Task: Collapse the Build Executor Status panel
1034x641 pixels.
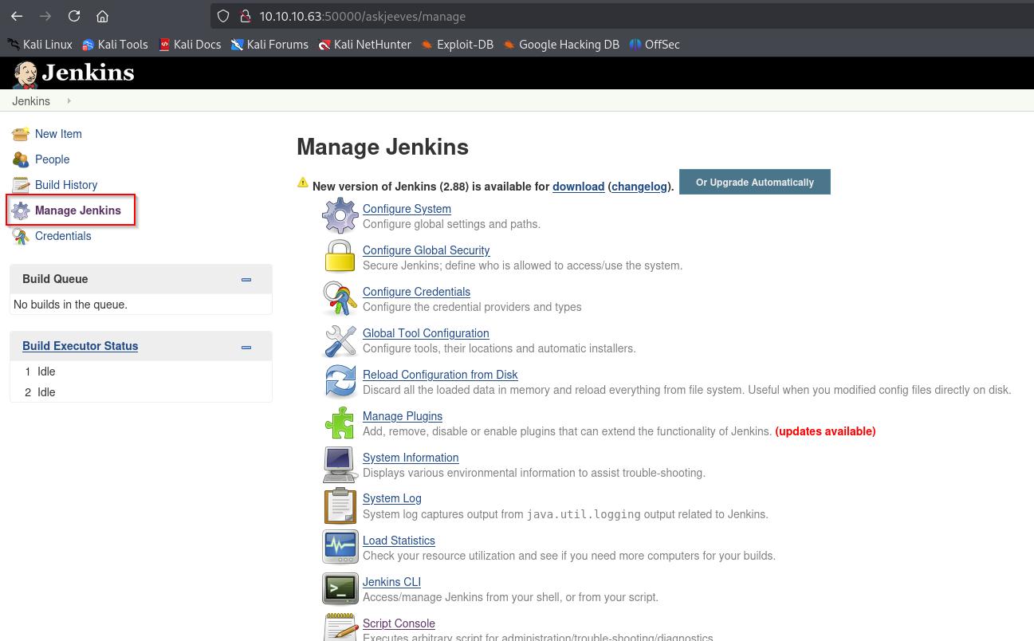Action: (x=246, y=347)
